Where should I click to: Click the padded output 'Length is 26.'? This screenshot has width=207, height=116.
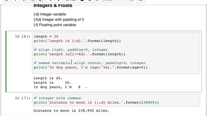[x=52, y=82]
